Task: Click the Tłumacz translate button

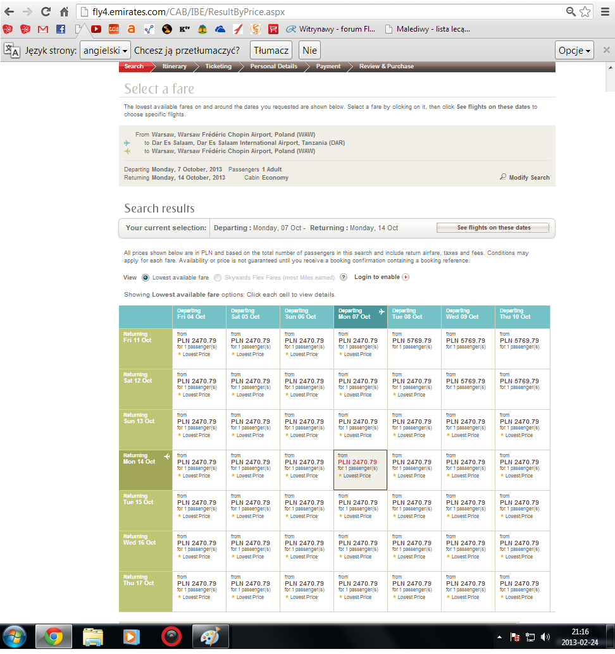Action: pos(271,51)
